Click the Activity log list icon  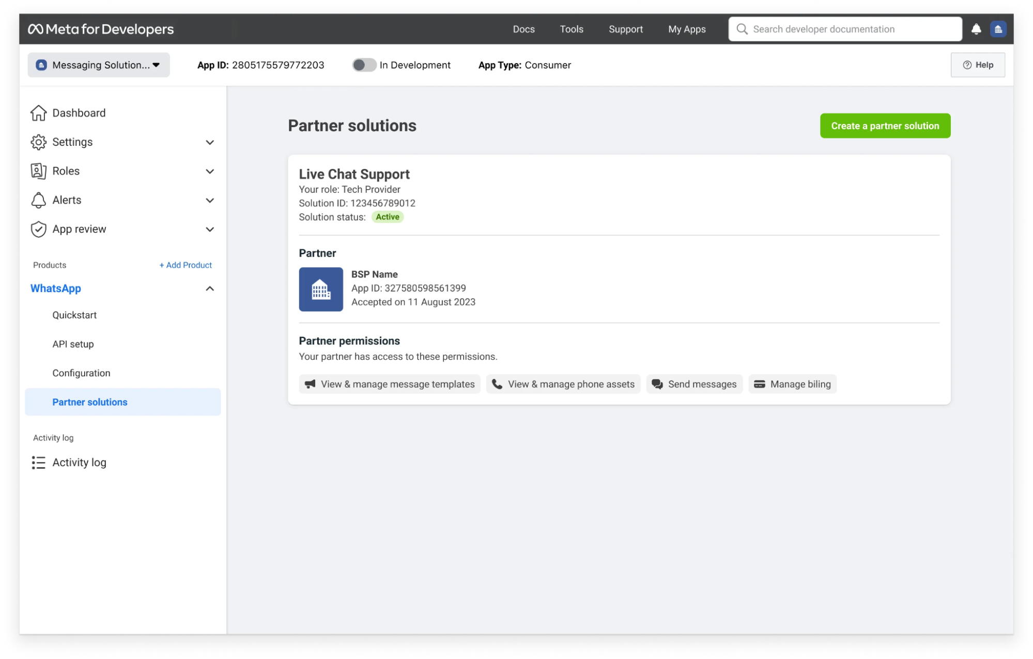[38, 463]
